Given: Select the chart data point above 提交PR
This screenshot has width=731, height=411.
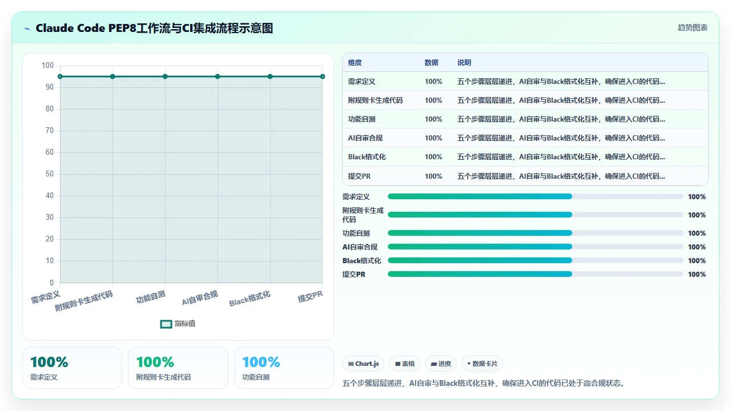Looking at the screenshot, I should pyautogui.click(x=323, y=76).
